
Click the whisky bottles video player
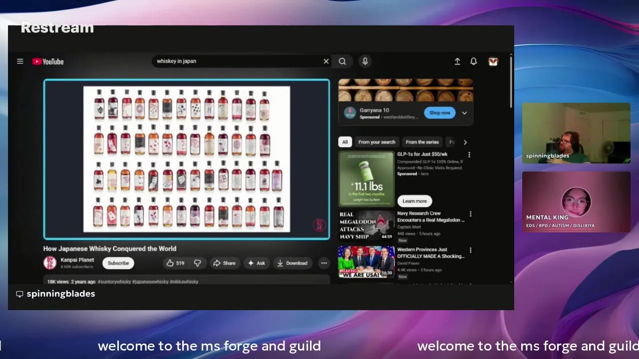(x=187, y=160)
